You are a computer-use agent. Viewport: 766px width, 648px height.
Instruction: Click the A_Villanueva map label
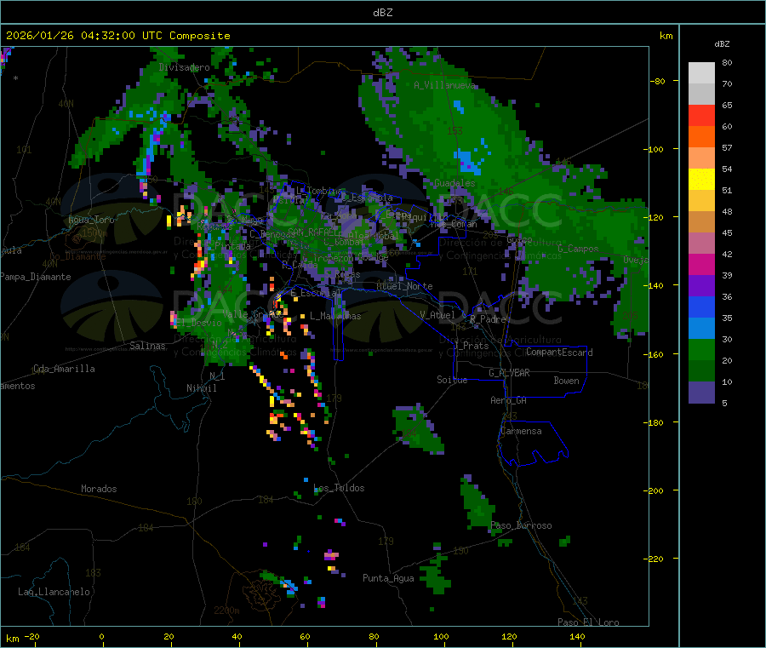(x=444, y=85)
